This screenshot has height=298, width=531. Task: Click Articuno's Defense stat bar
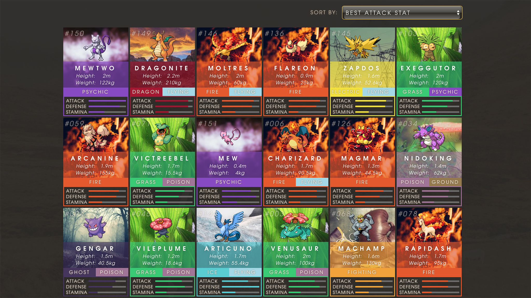pyautogui.click(x=241, y=287)
